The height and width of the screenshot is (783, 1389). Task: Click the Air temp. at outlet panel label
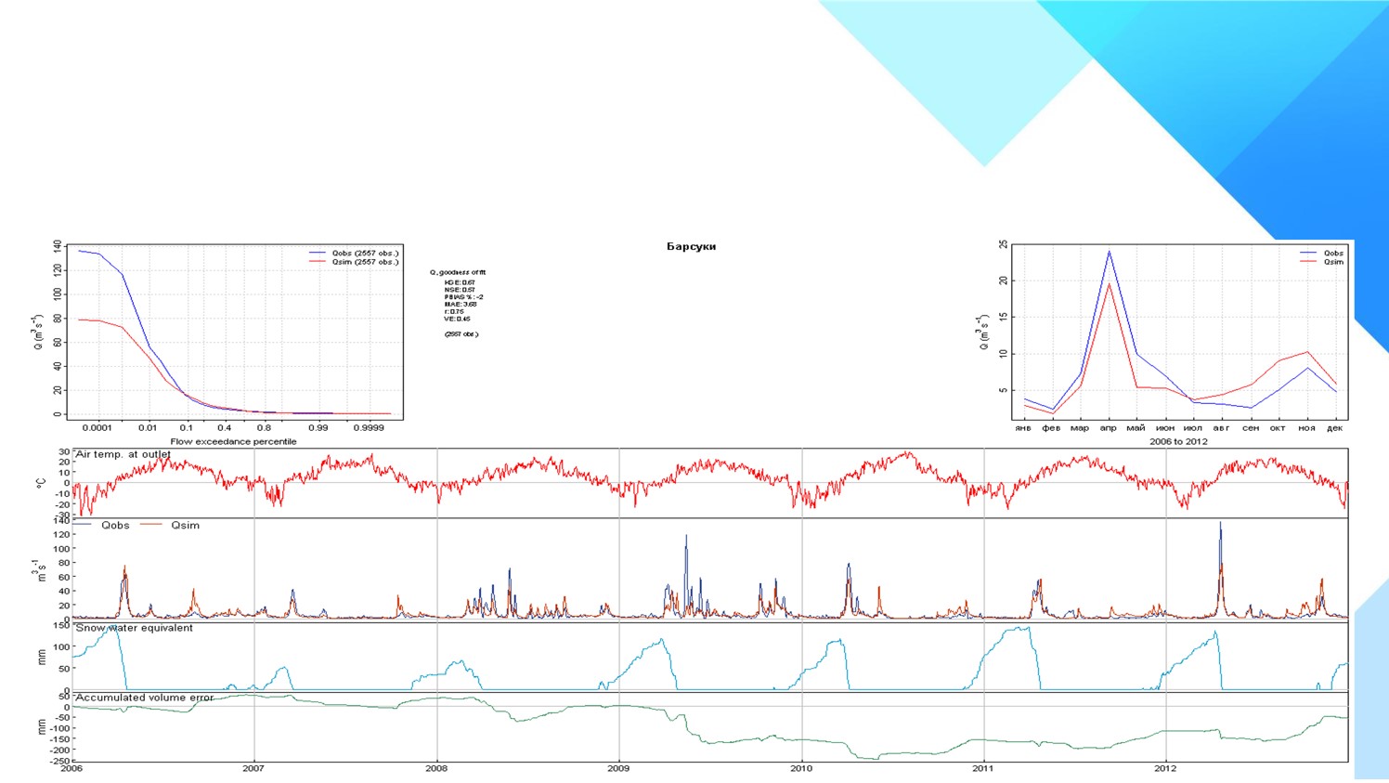pos(123,454)
